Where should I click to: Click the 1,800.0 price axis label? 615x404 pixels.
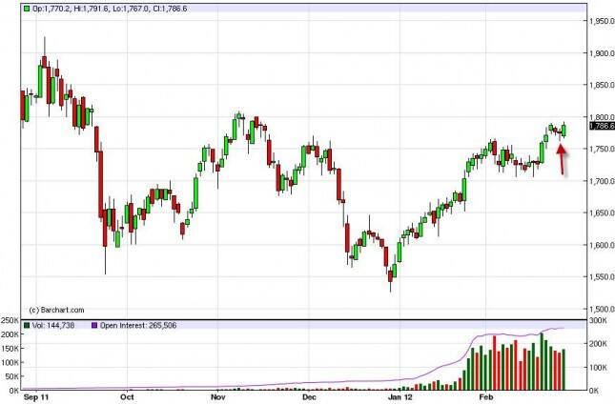coord(602,117)
